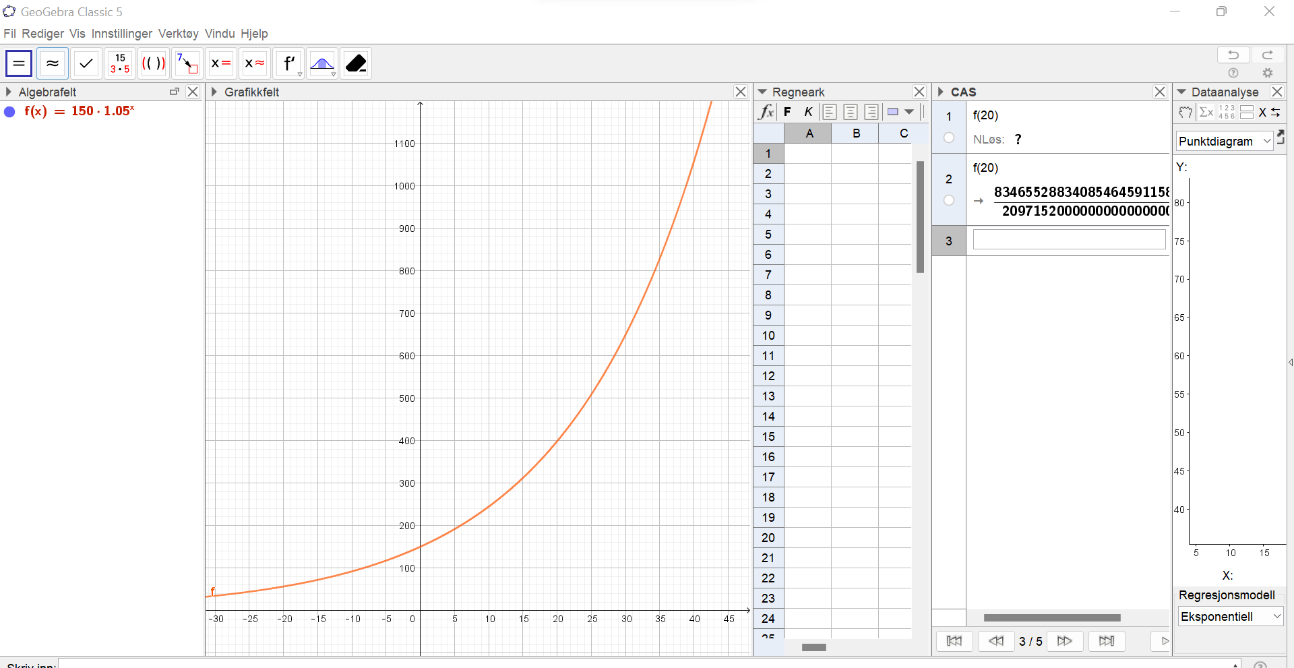Align spreadsheet cell right
1294x668 pixels.
point(871,112)
